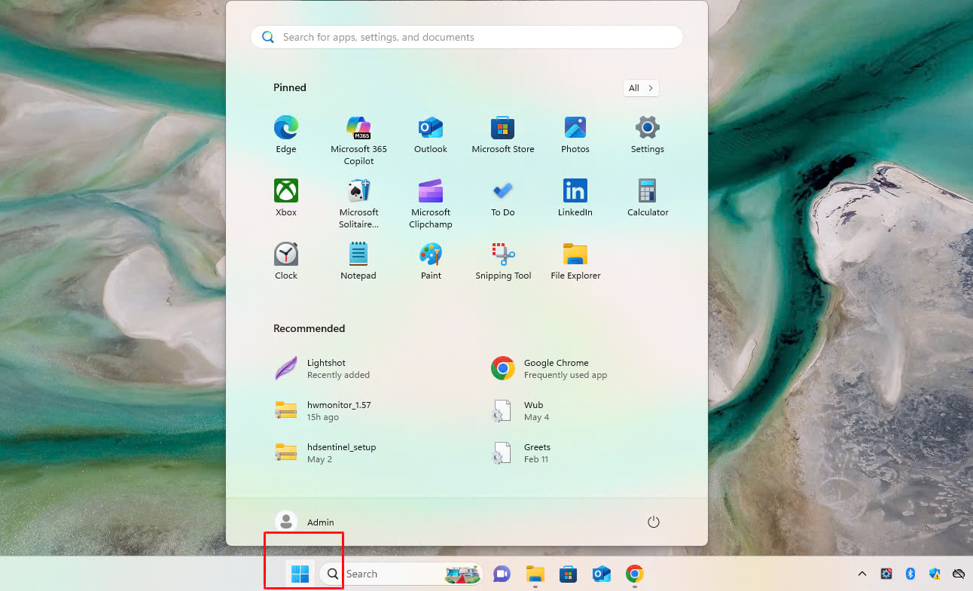This screenshot has height=591, width=973.
Task: Open Edge from the pinned apps
Action: 286,135
